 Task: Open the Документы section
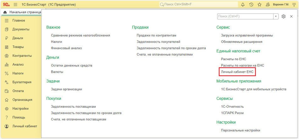21,29
